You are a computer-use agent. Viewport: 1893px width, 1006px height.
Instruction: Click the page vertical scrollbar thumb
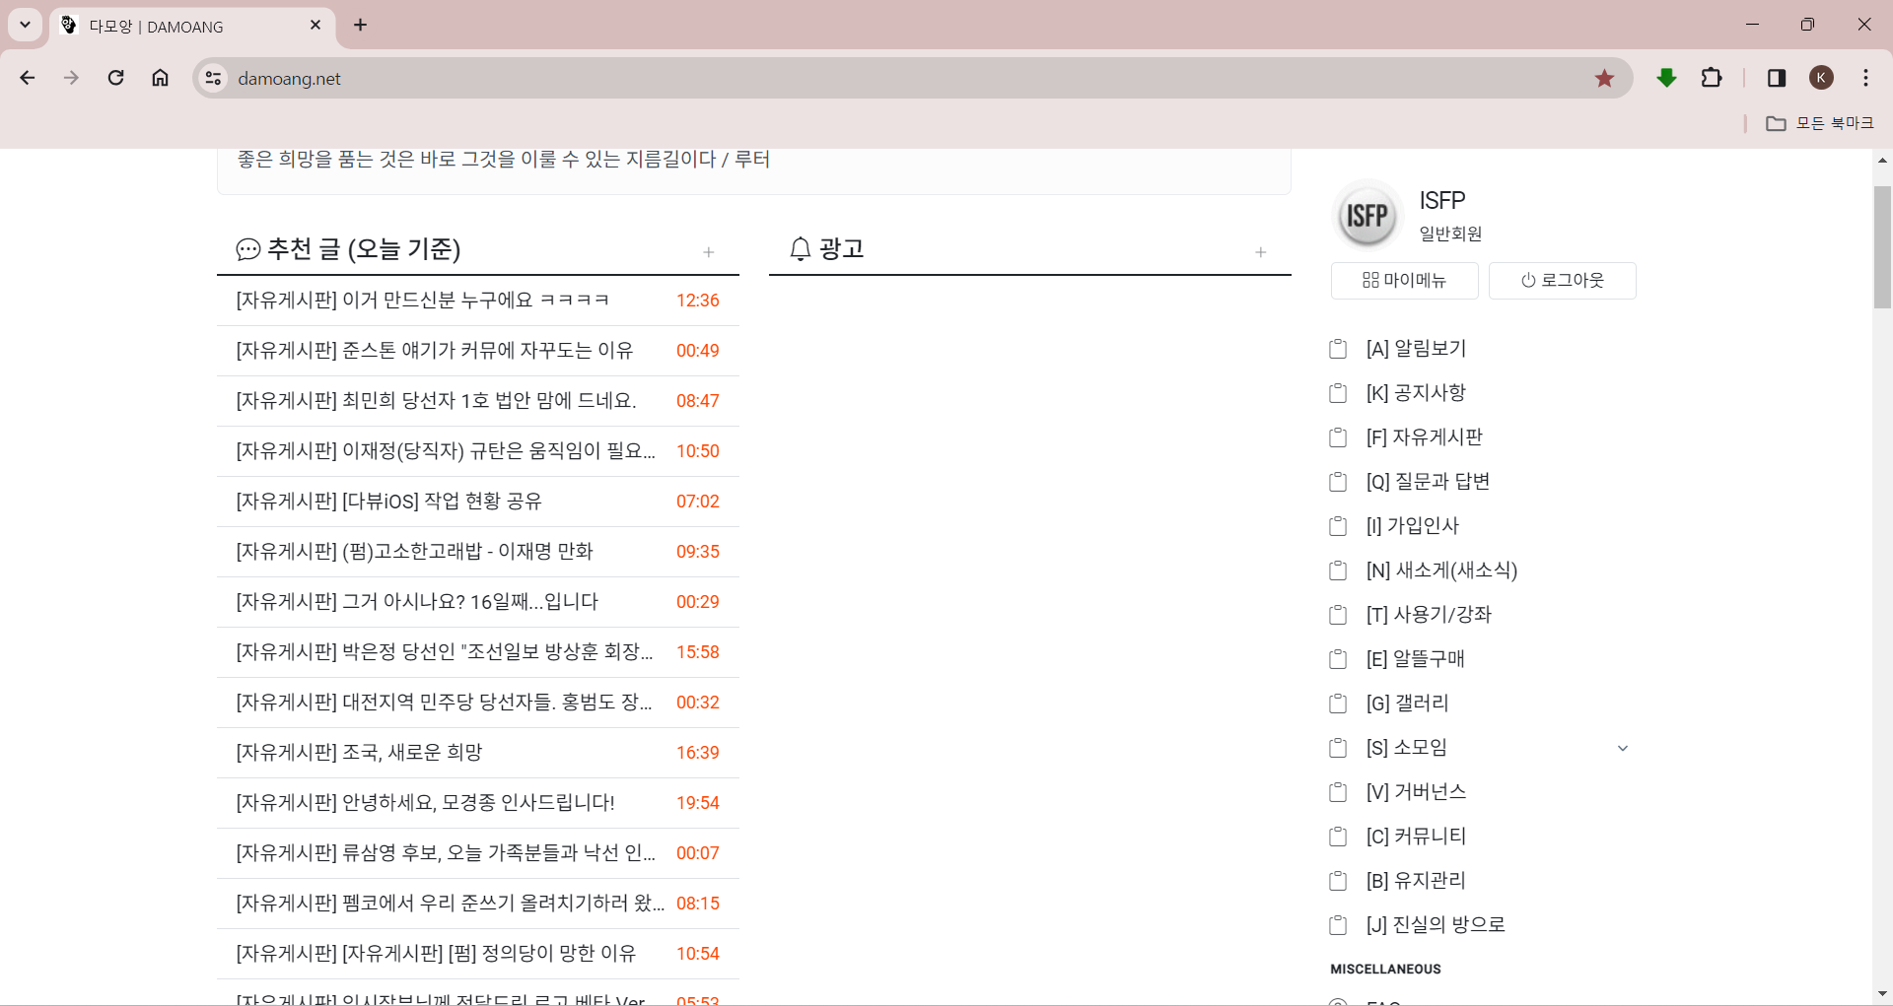pyautogui.click(x=1882, y=246)
